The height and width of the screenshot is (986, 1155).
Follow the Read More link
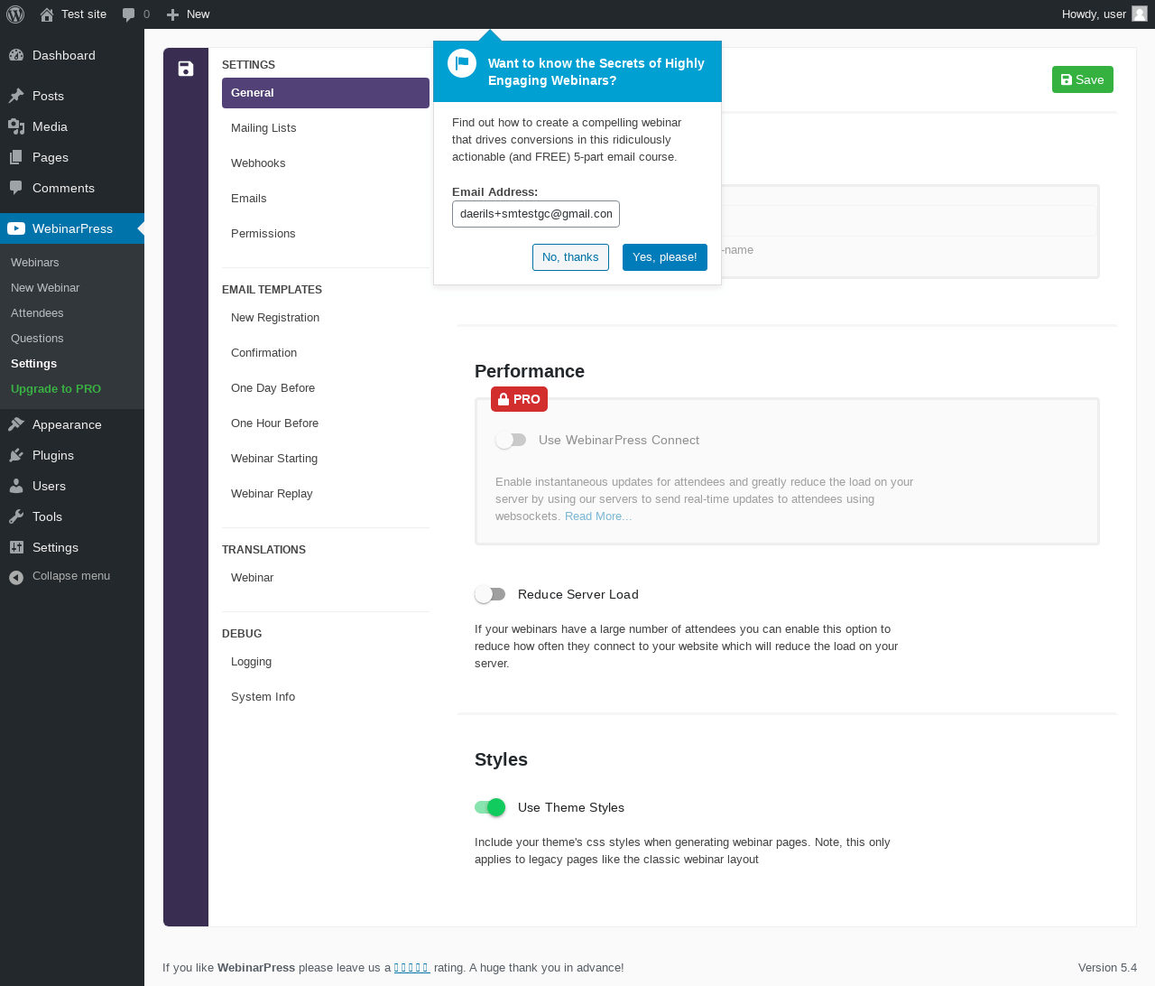click(598, 516)
